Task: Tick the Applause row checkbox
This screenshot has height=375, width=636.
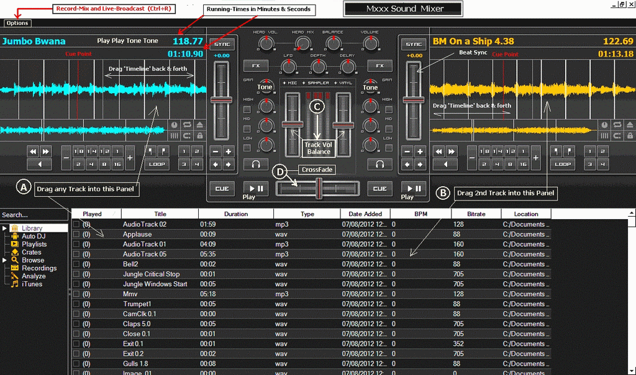Action: tap(76, 234)
